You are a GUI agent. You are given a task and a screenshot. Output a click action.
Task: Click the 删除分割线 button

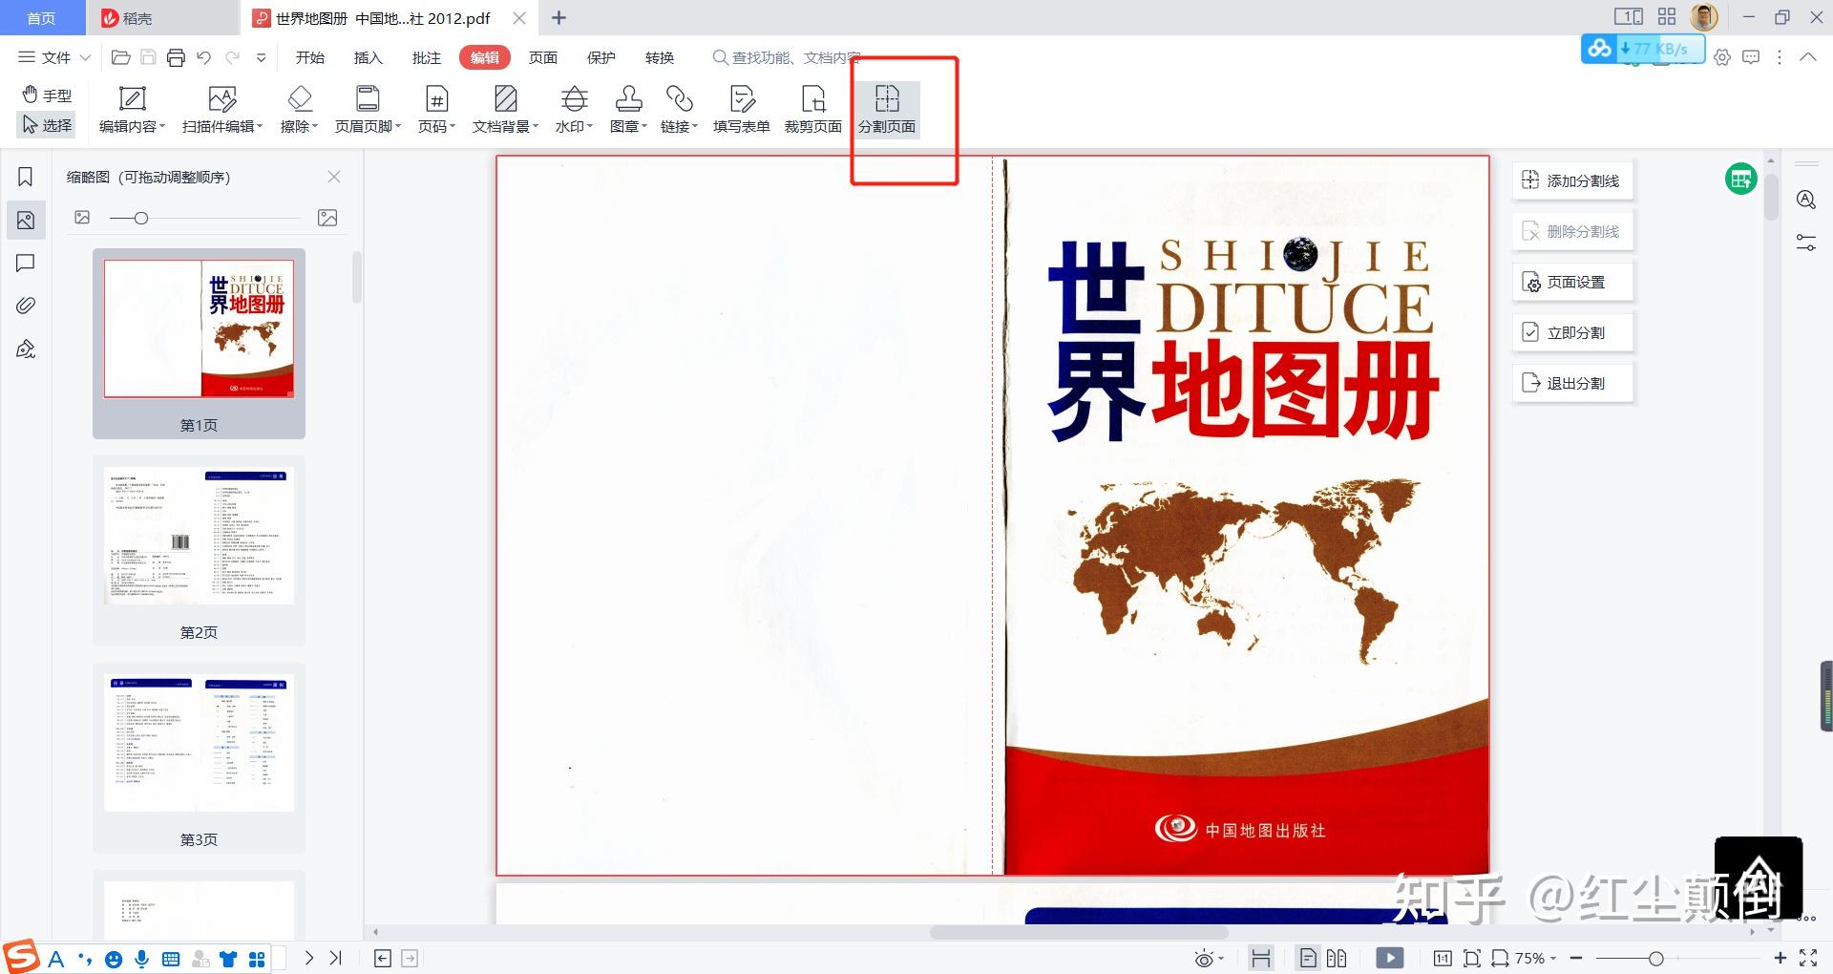[x=1572, y=231]
